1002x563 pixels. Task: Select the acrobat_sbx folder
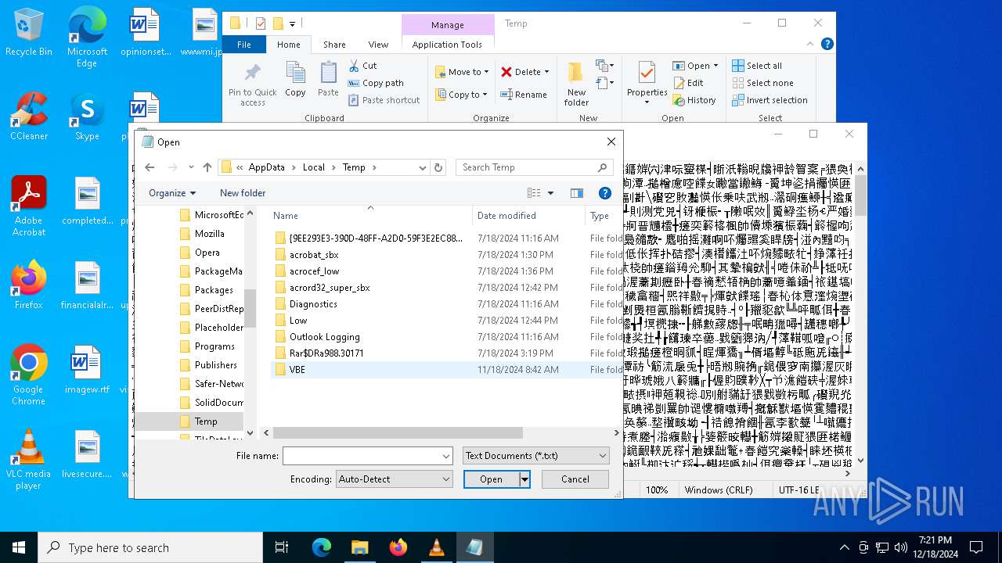(446, 255)
